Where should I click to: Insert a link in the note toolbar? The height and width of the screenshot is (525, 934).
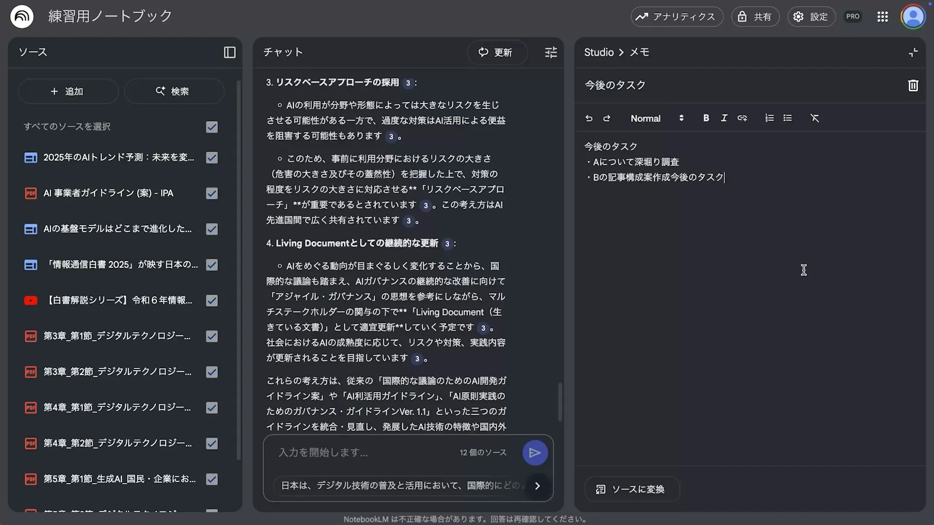[742, 118]
